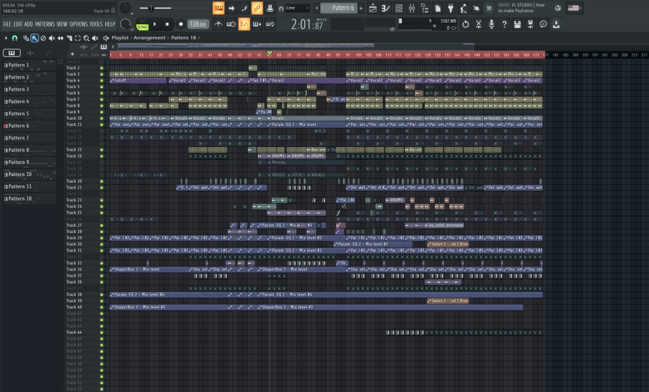The height and width of the screenshot is (392, 649).
Task: Switch the PAT/SONG mode toggle
Action: click(x=142, y=25)
